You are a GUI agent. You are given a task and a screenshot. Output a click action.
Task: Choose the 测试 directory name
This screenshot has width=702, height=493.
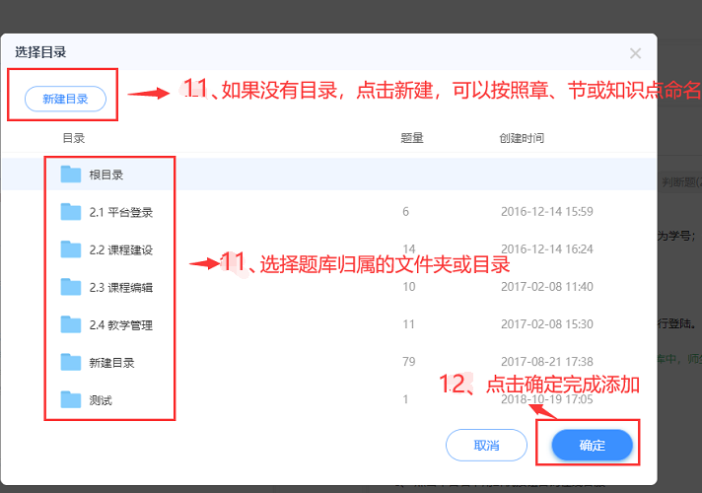pos(101,400)
